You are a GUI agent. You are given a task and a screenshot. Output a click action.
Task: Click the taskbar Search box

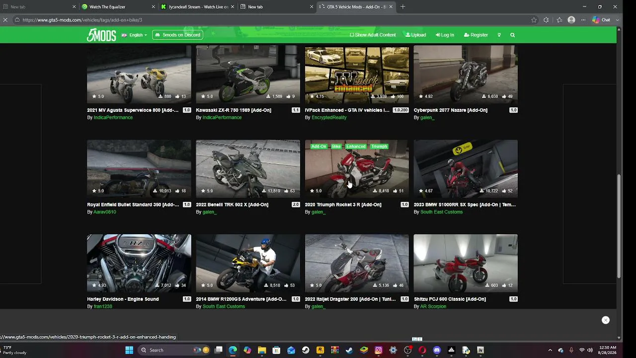174,350
